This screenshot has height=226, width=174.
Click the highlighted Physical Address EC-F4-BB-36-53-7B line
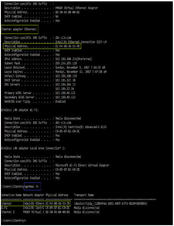(x=42, y=46)
